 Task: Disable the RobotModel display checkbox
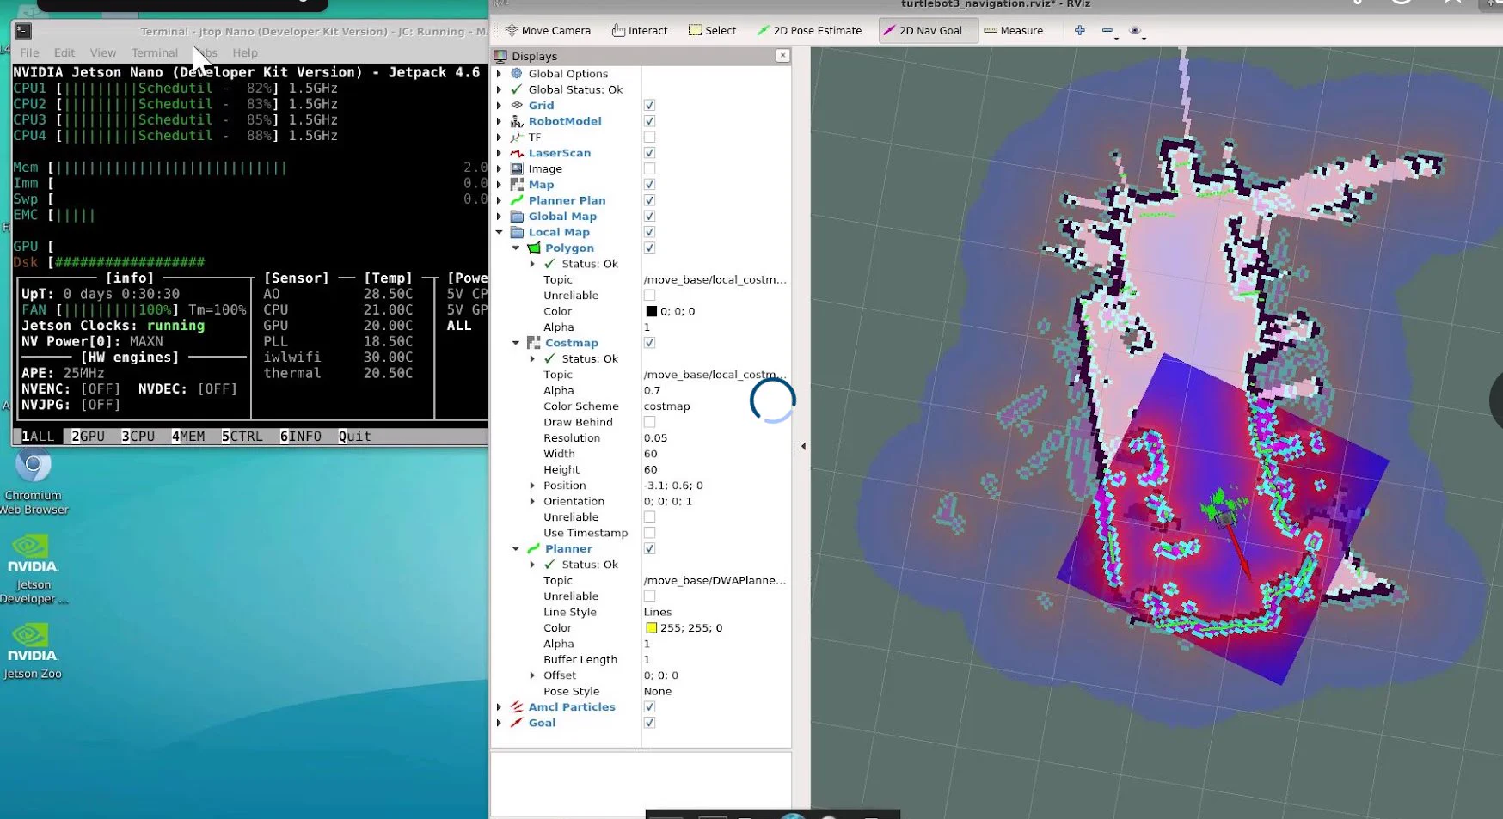tap(649, 121)
